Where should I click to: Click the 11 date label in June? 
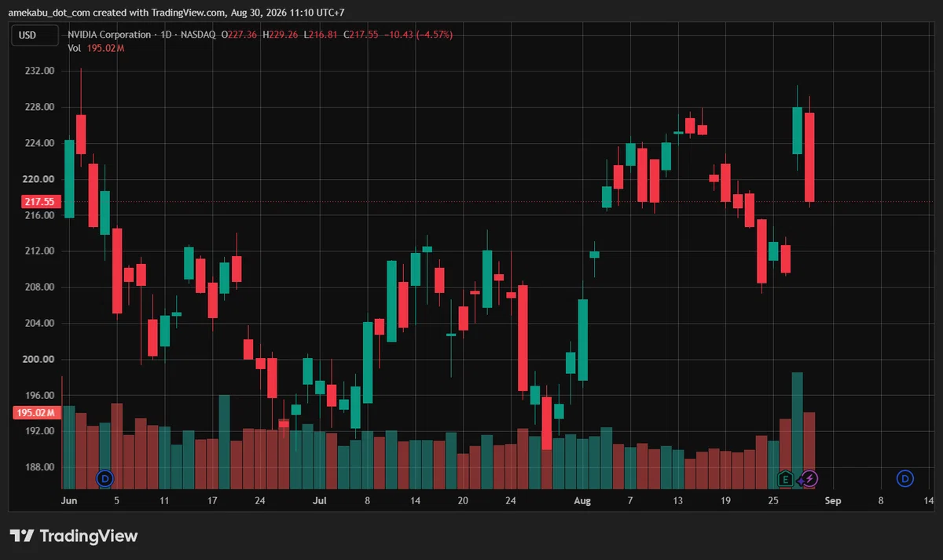coord(164,500)
